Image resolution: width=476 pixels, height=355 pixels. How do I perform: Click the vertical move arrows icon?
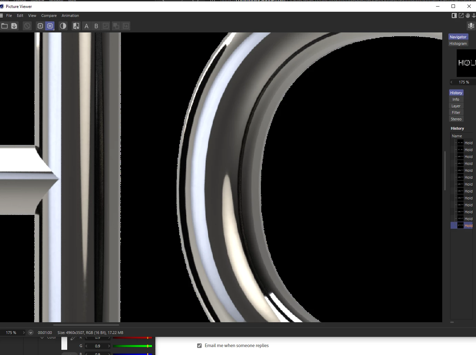[474, 16]
